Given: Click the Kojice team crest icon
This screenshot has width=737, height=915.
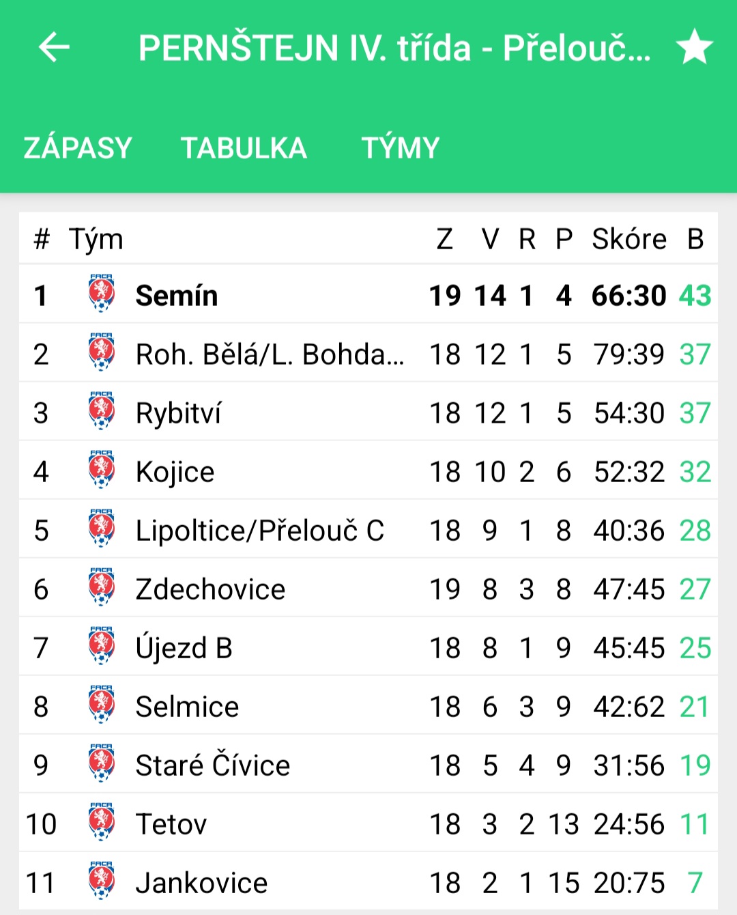Looking at the screenshot, I should point(101,470).
